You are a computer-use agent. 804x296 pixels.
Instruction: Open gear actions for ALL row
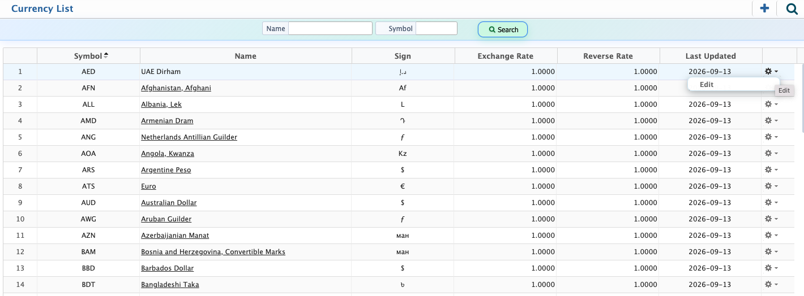point(771,104)
